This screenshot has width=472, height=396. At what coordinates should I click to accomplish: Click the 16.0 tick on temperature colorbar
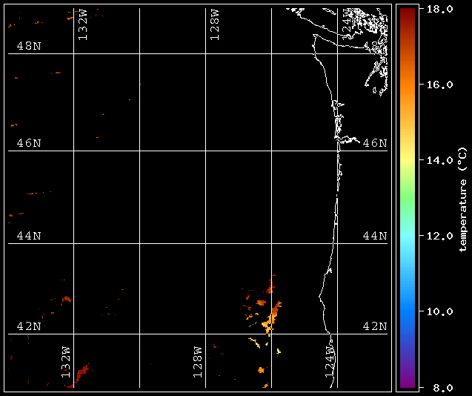click(x=439, y=85)
